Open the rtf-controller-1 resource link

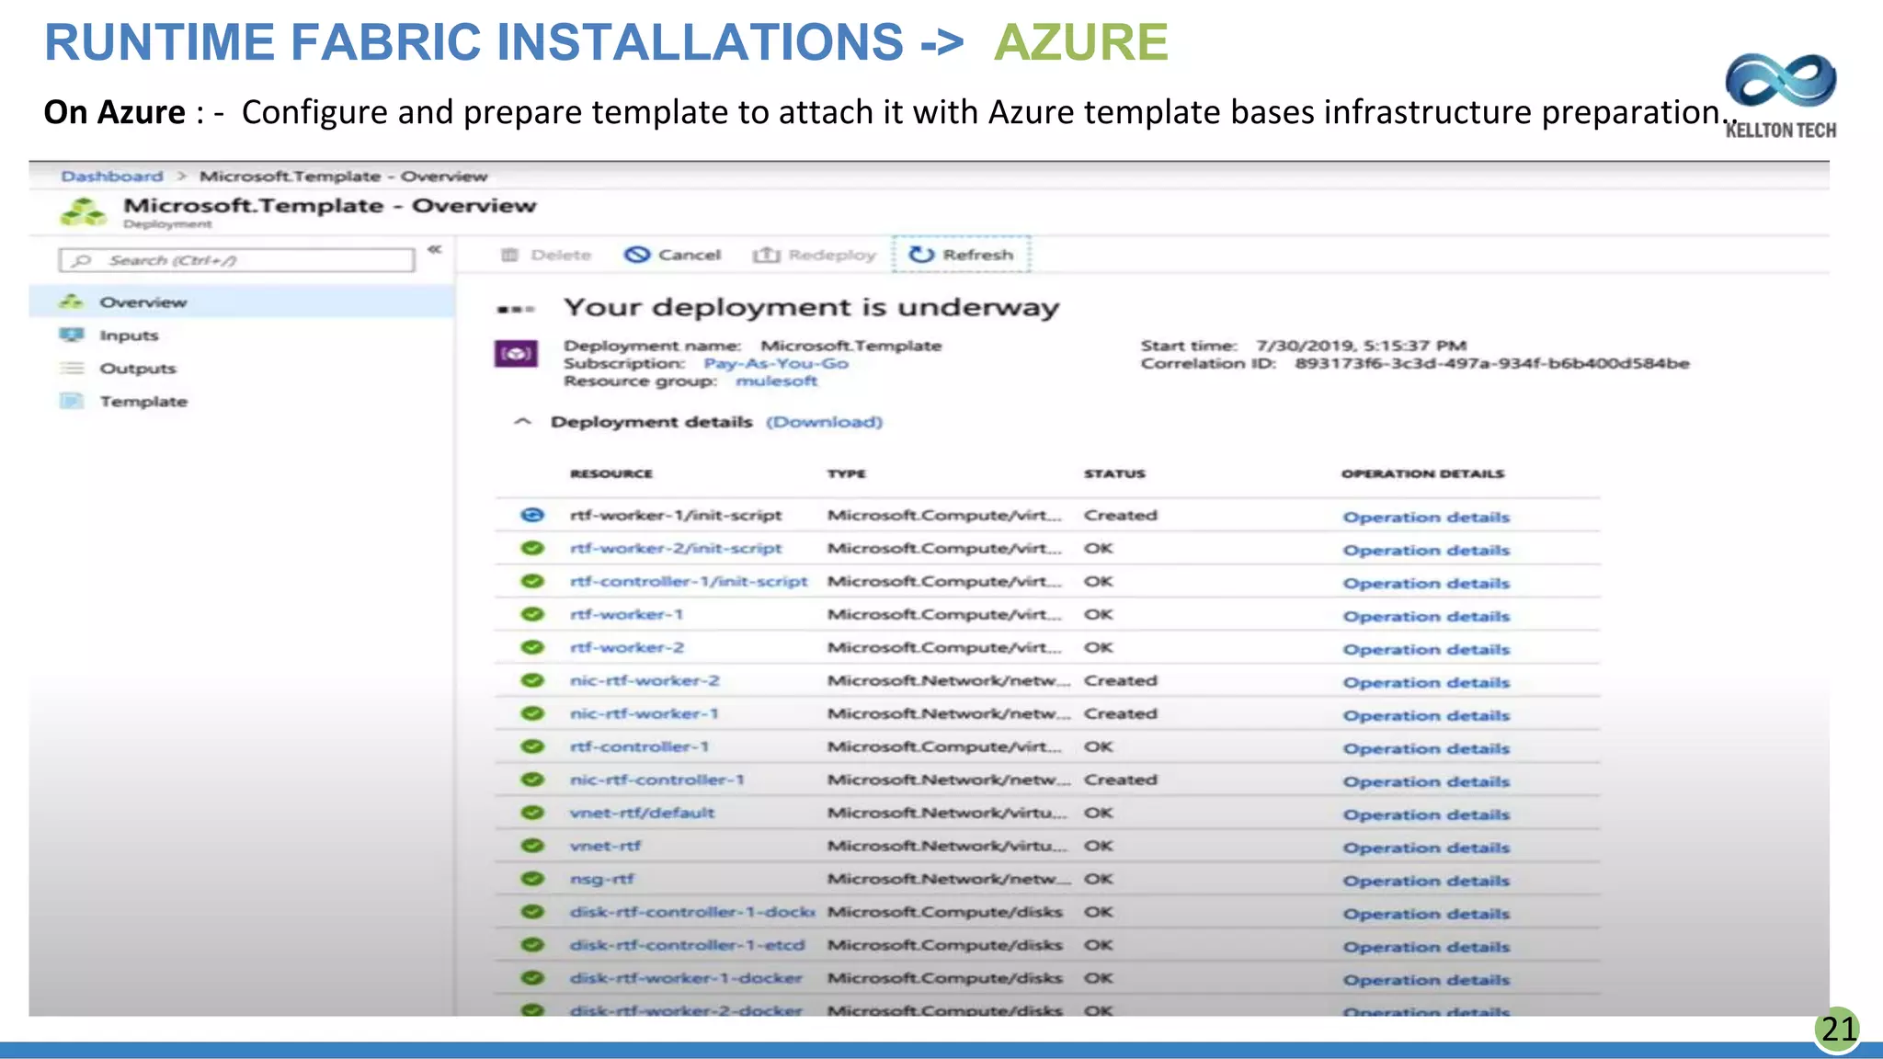point(639,746)
